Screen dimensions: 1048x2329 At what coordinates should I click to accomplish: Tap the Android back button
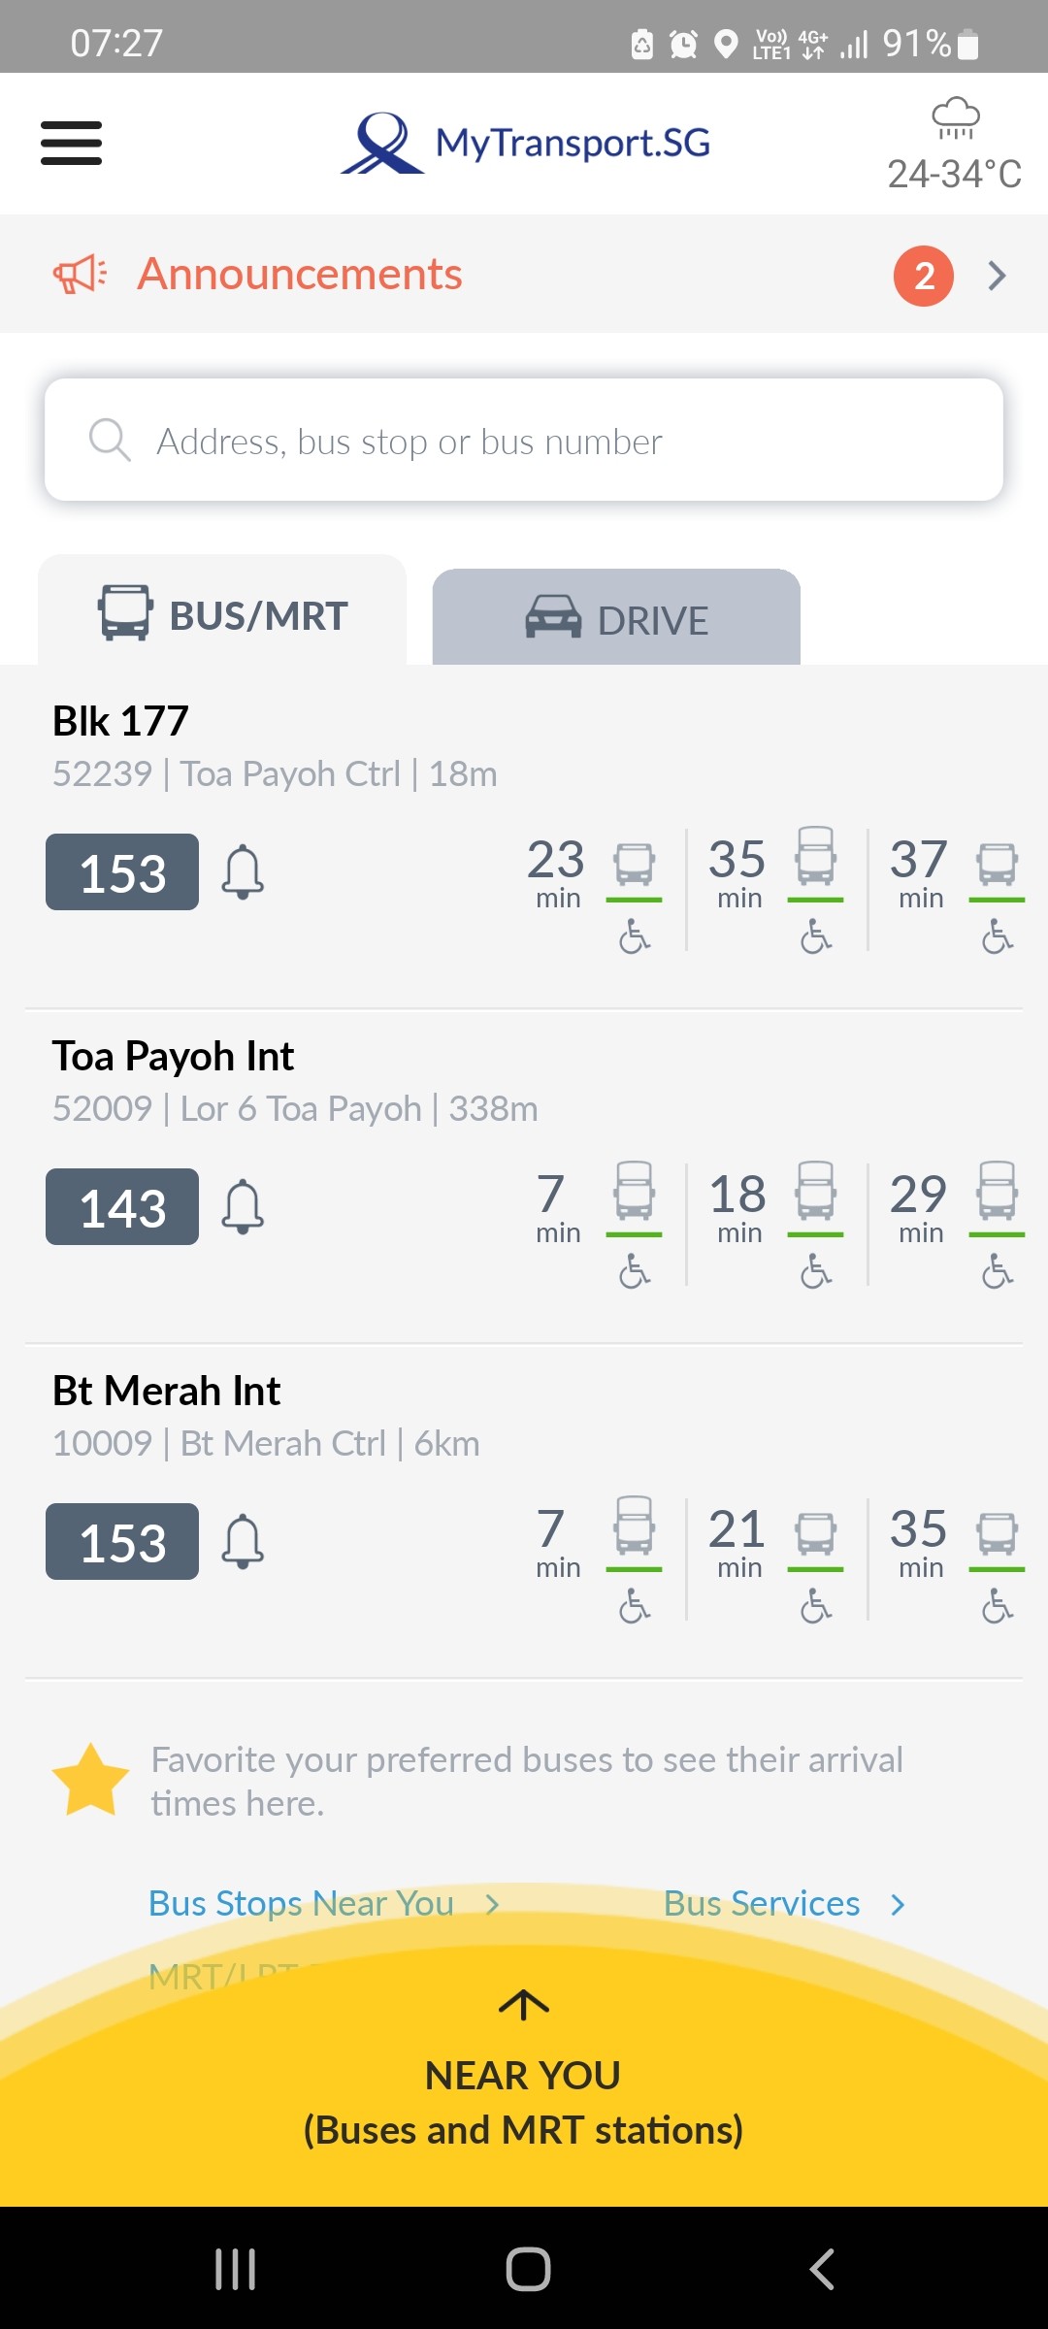822,2269
